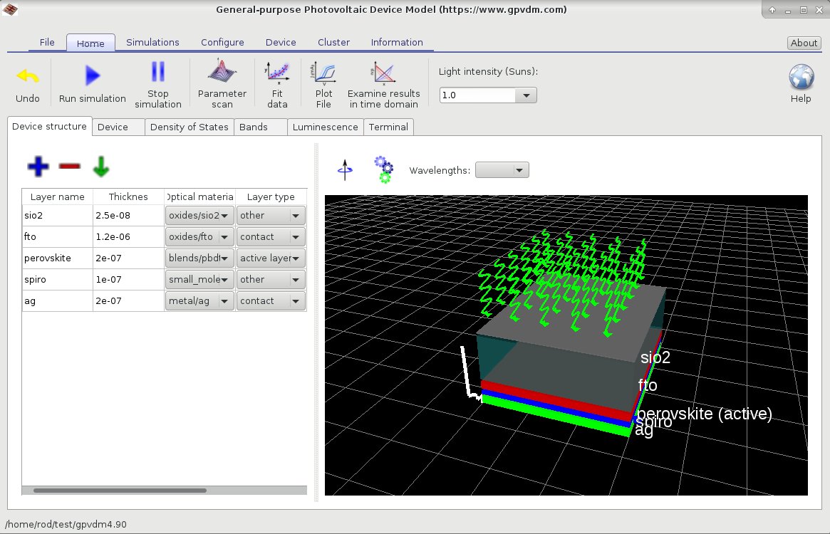Add a new layer with the blue plus icon
This screenshot has height=534, width=830.
tap(37, 166)
